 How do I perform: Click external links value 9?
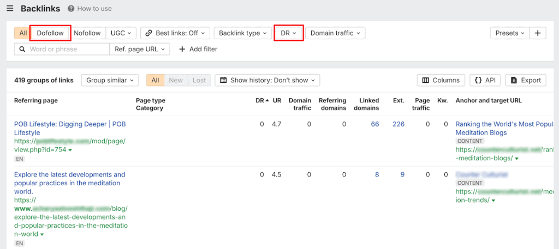point(402,175)
